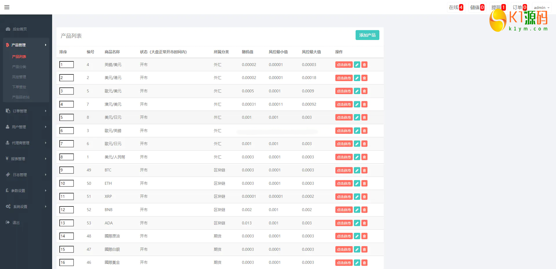The height and width of the screenshot is (269, 556).
Task: Click the edit pencil icon for BTC row
Action: click(357, 170)
